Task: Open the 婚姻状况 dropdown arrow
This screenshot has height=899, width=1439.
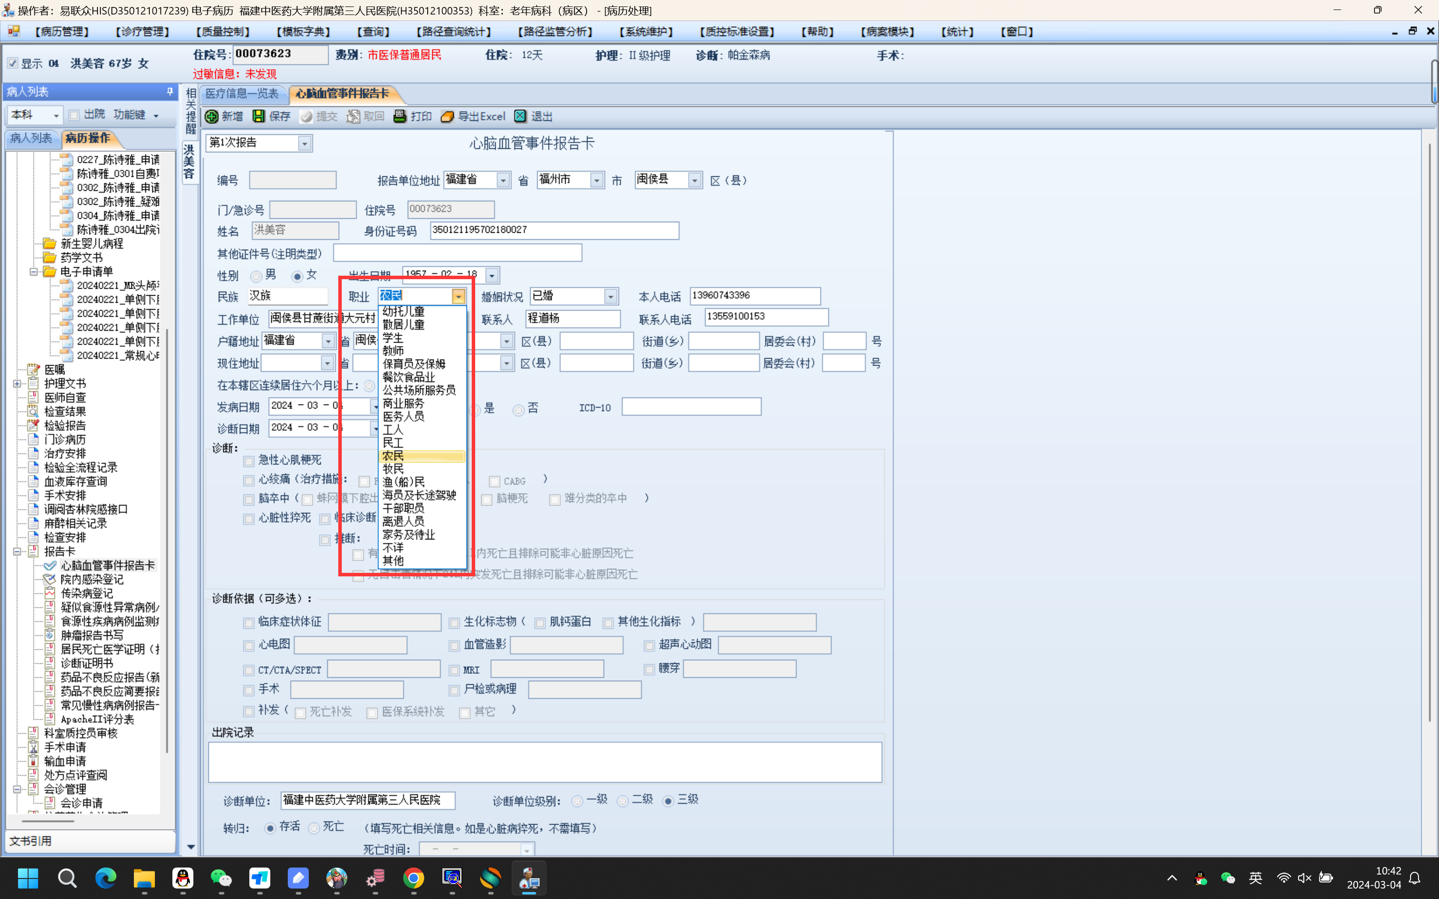Action: (611, 296)
